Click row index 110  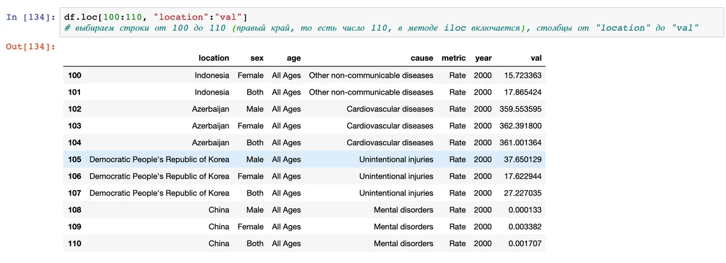75,244
